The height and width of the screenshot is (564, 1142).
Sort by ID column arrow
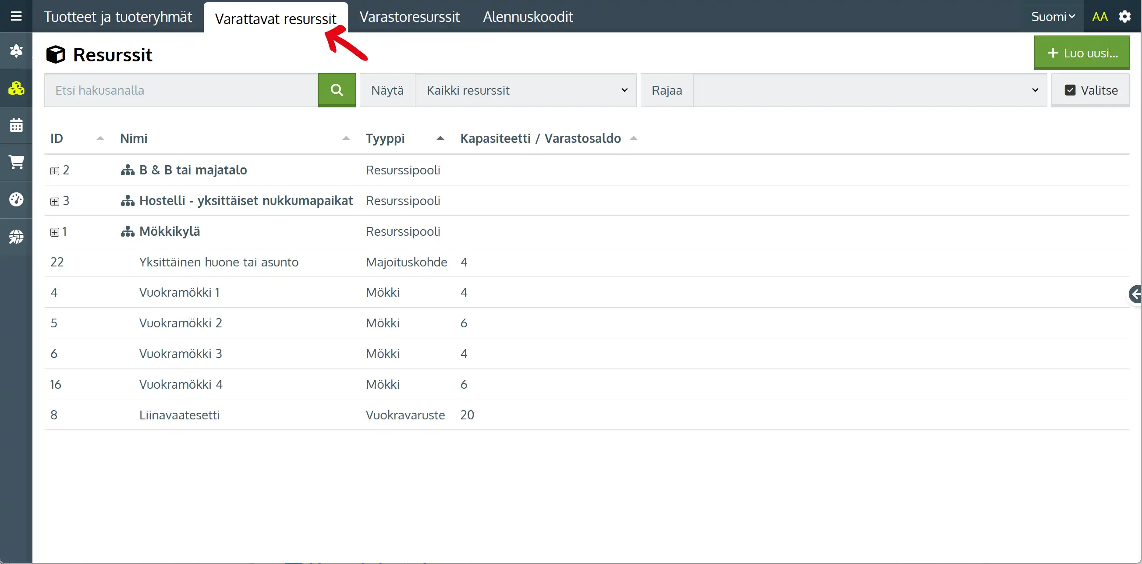(x=100, y=138)
